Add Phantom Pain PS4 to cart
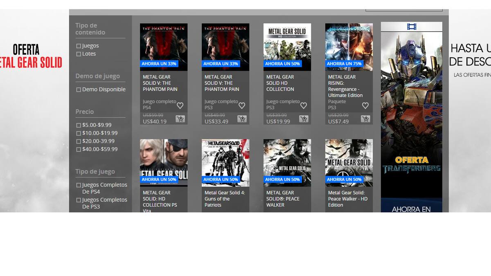This screenshot has height=276, width=491. pos(180,119)
